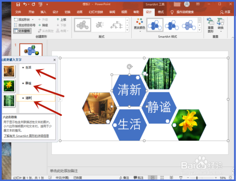Select the second layout thumbnail in 版式 gallery
This screenshot has width=236, height=181.
click(100, 25)
